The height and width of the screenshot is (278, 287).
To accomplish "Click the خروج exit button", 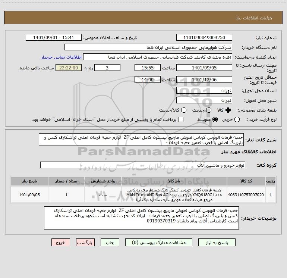I will [61, 243].
